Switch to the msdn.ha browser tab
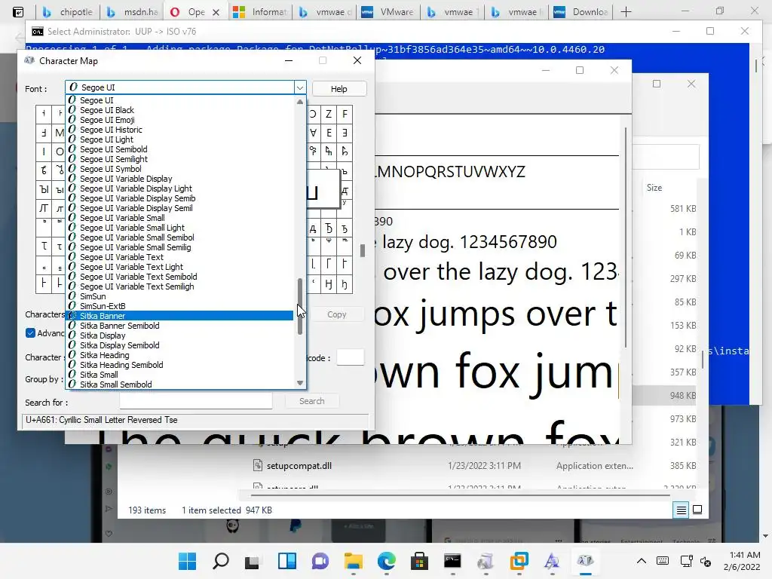 click(x=133, y=12)
